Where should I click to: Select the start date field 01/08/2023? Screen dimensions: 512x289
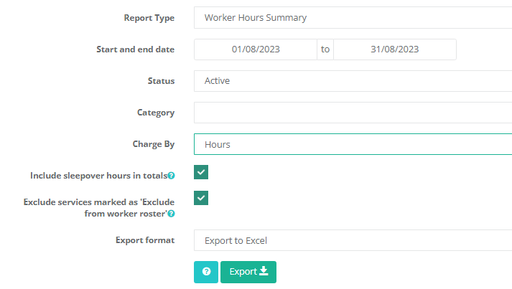pyautogui.click(x=256, y=49)
